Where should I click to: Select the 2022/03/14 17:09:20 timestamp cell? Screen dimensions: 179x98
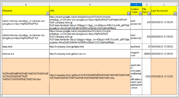[x=164, y=22]
